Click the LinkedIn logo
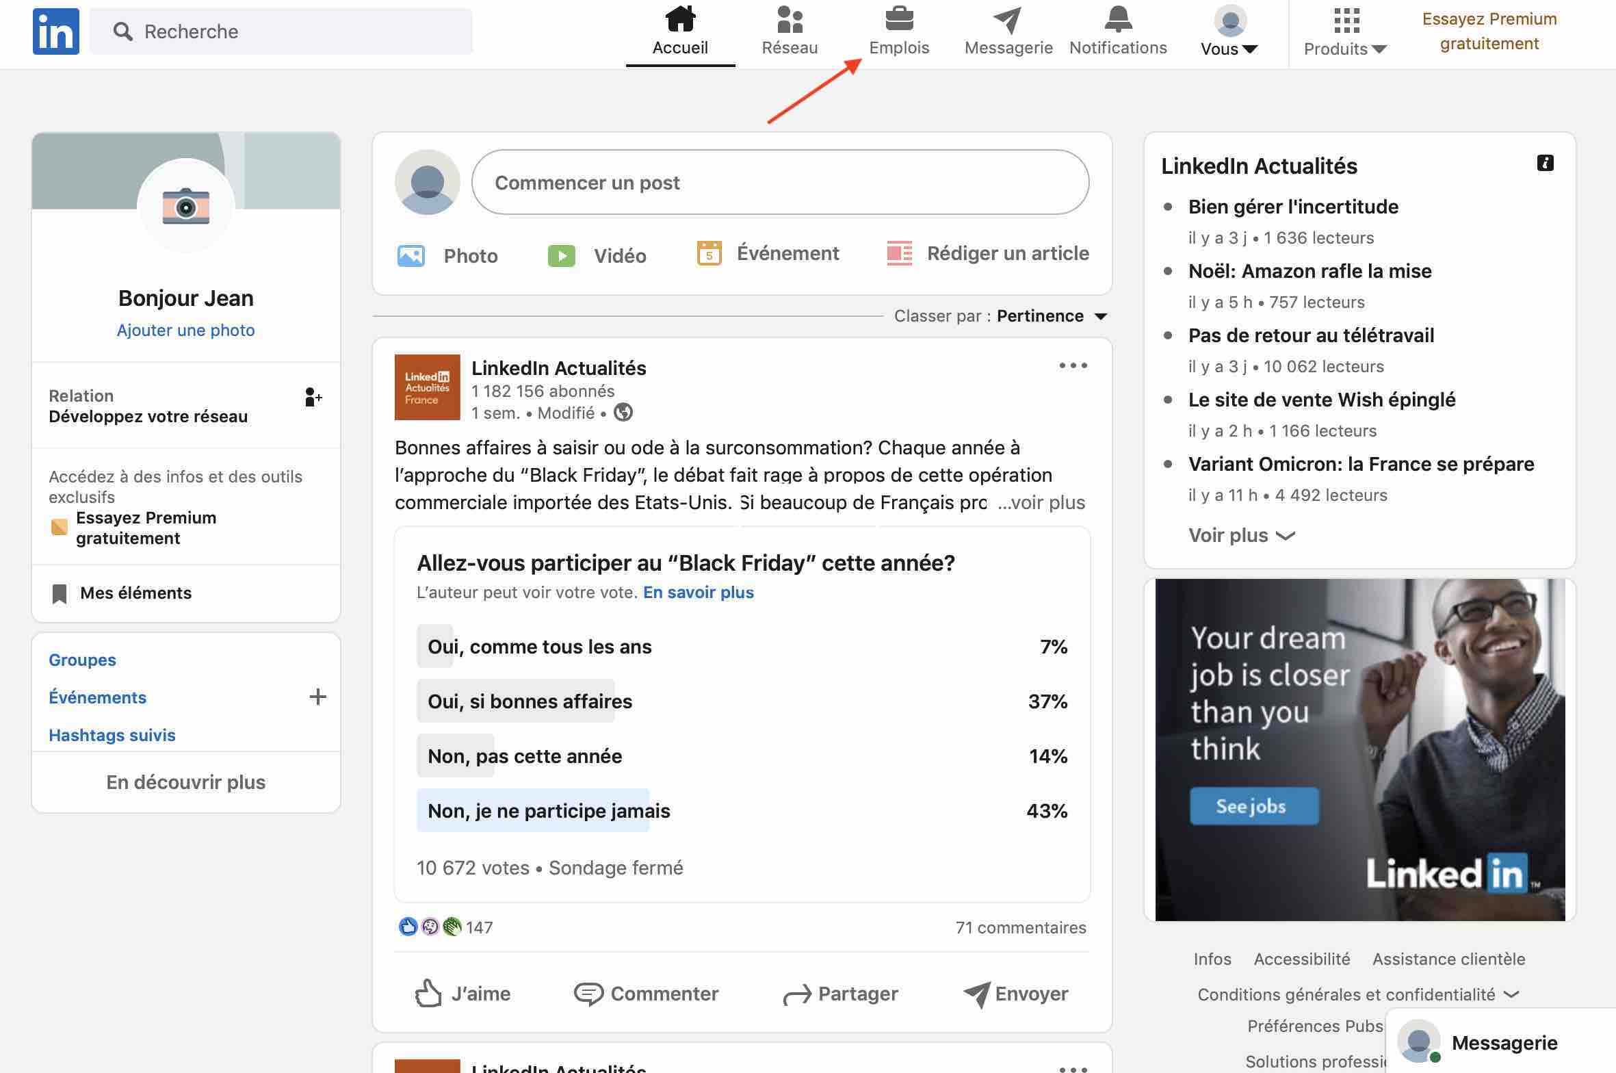Viewport: 1616px width, 1073px height. (55, 30)
